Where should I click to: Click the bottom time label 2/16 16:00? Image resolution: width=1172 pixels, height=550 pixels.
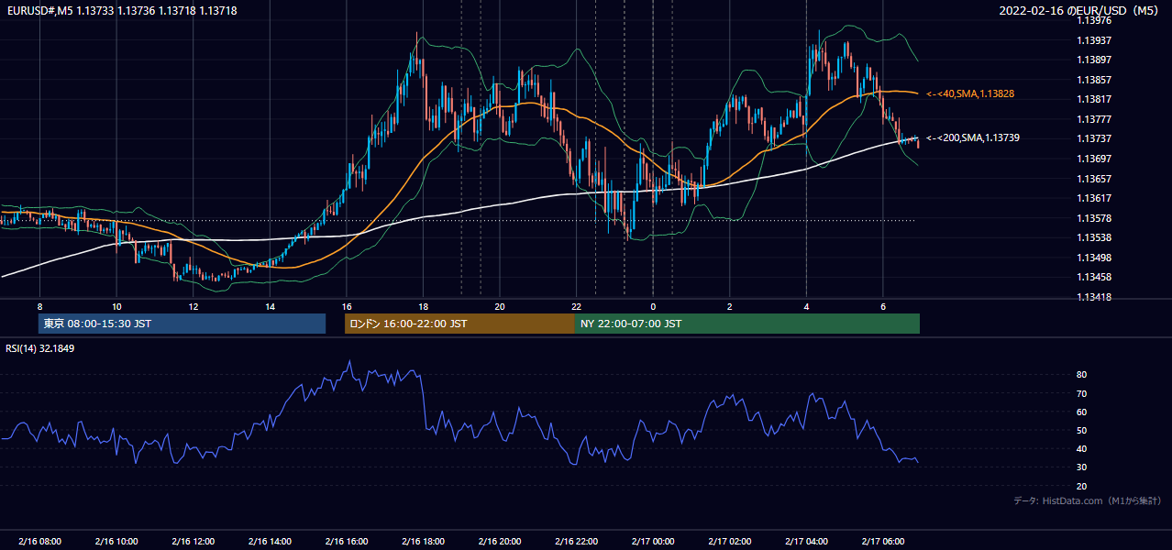(346, 541)
